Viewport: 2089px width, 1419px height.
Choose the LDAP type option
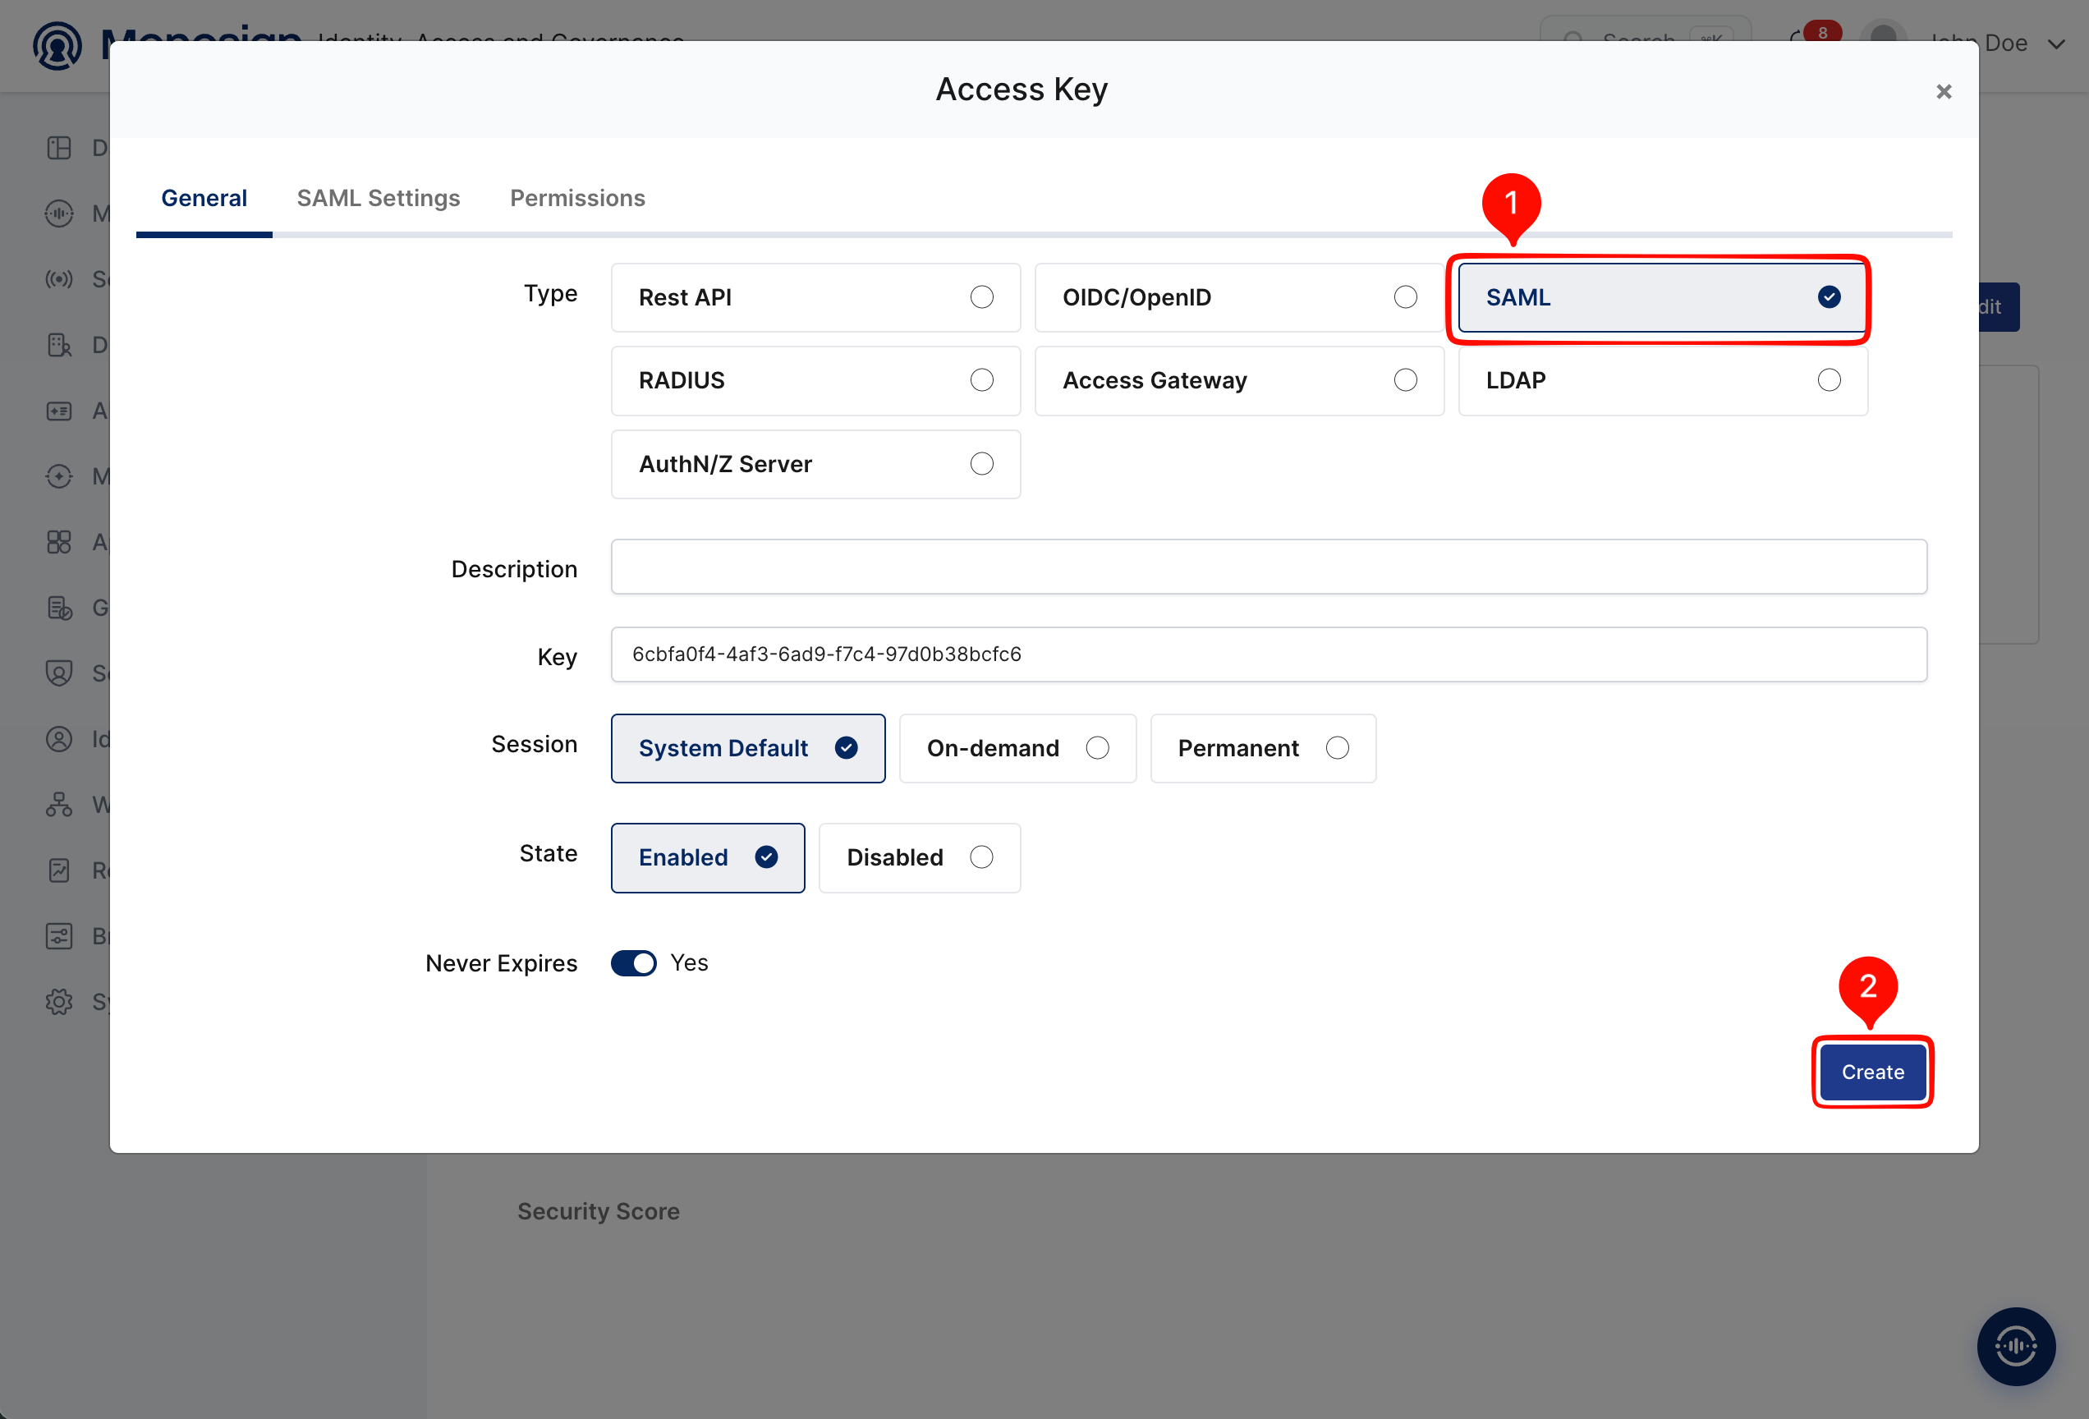(x=1662, y=381)
